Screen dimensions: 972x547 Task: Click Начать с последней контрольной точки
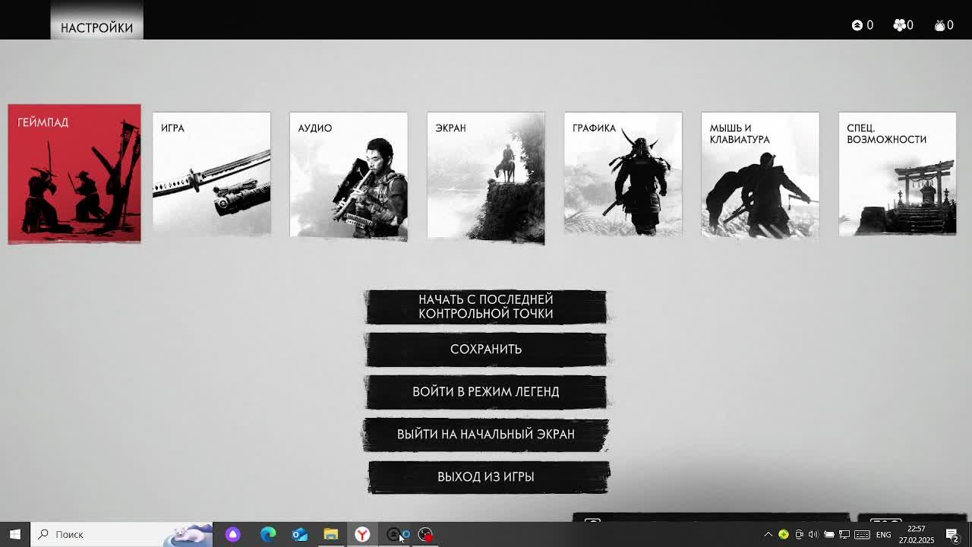coord(486,307)
